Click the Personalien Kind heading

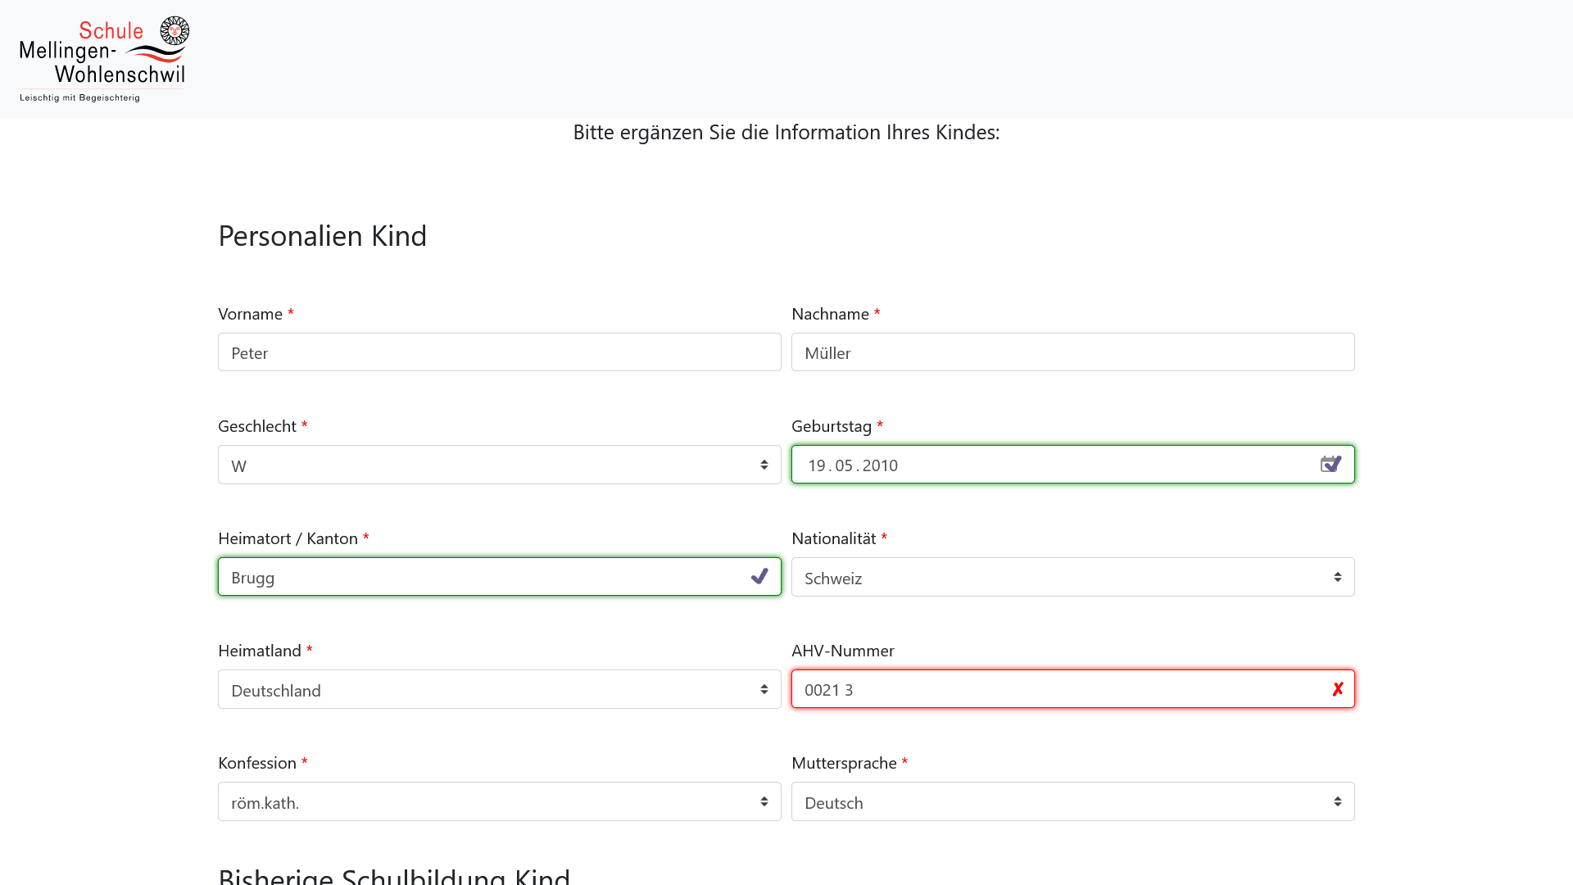[322, 236]
